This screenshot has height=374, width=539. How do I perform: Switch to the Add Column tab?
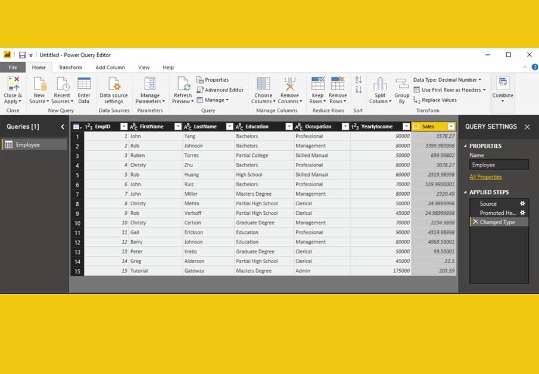click(110, 67)
